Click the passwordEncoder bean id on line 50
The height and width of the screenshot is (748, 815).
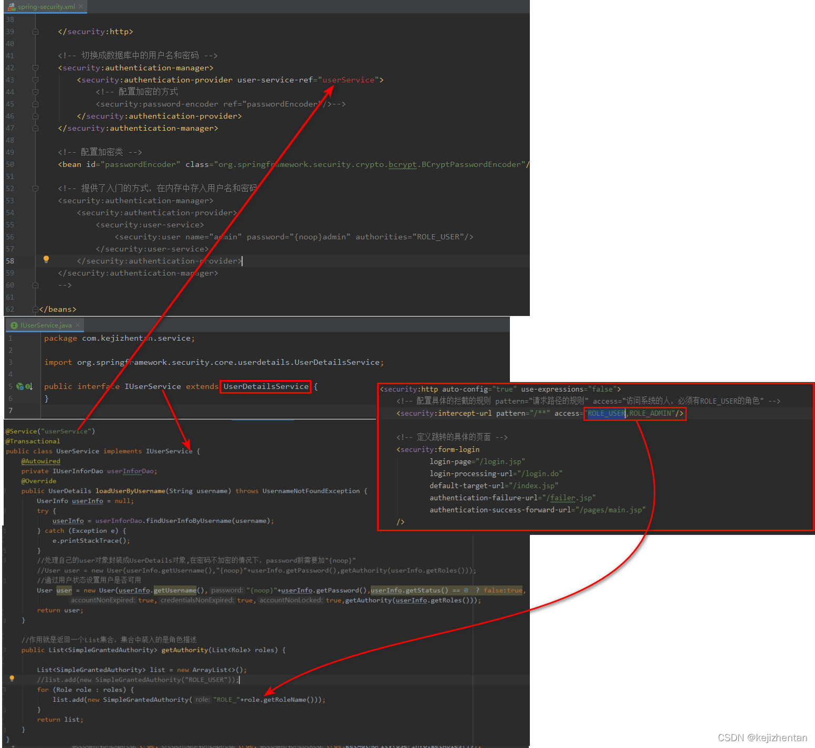click(140, 164)
